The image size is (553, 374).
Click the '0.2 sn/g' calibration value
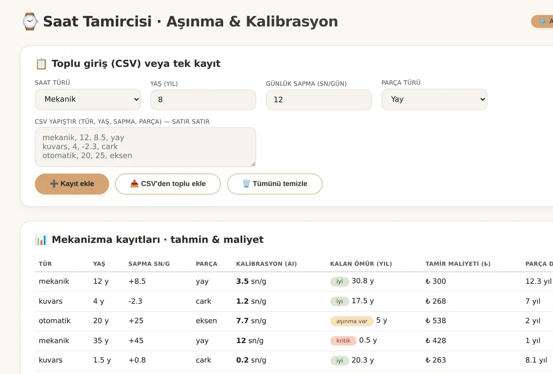(251, 361)
